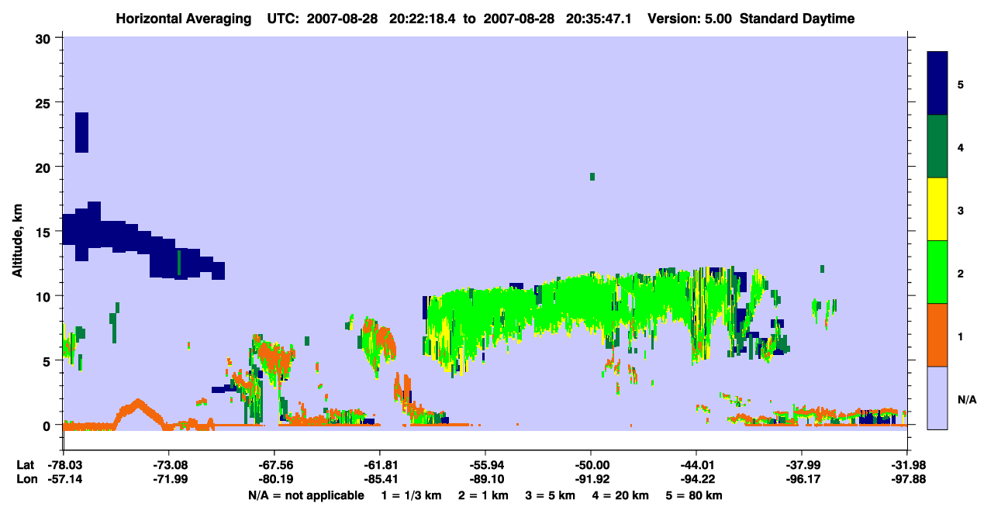1008x517 pixels.
Task: Click the 'Lon' row label
Action: (26, 479)
